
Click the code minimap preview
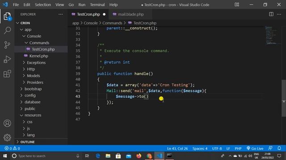(x=273, y=36)
